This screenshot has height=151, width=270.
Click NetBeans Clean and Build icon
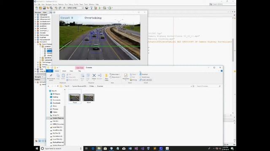(x=95, y=8)
